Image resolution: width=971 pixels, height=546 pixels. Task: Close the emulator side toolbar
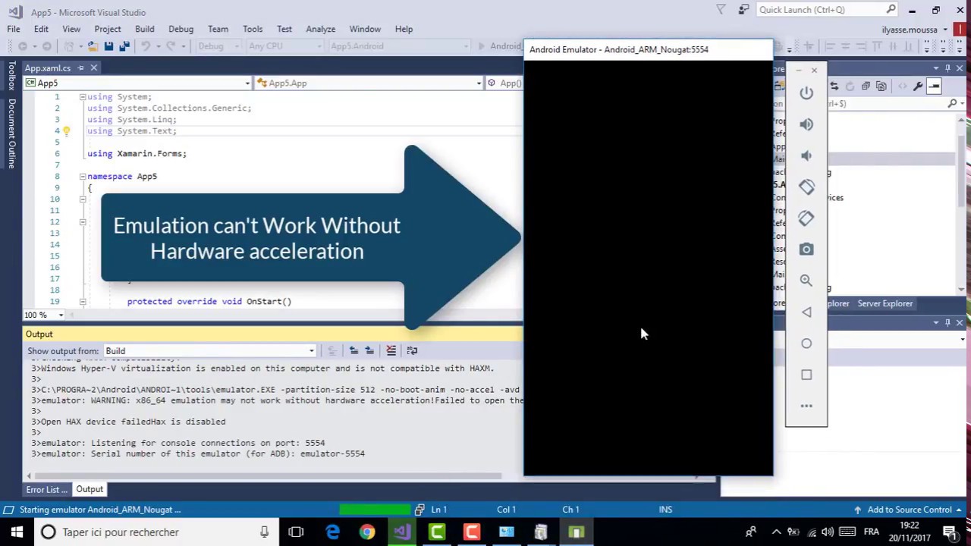pyautogui.click(x=814, y=71)
